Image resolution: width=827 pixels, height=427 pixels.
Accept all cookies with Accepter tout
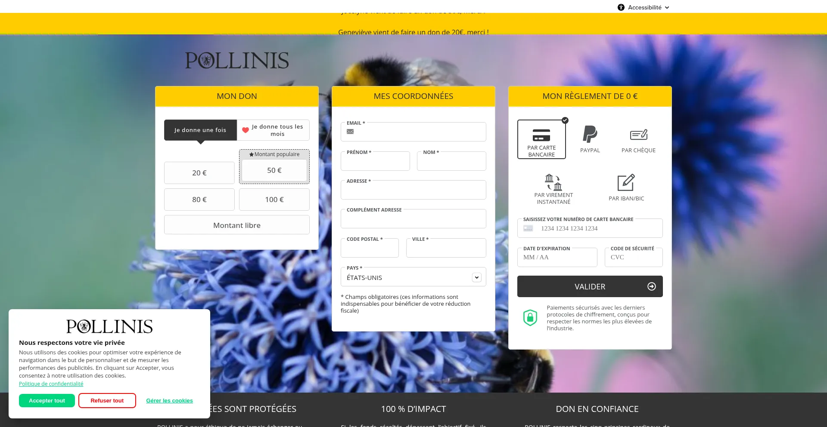[x=47, y=400]
